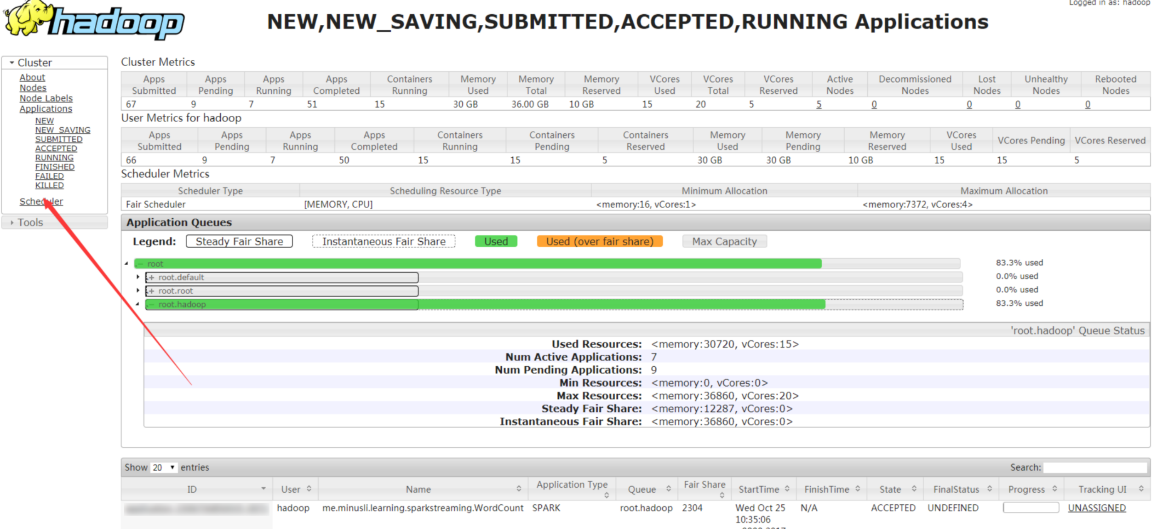Sort by Queue column sort icon
The image size is (1157, 529).
[x=669, y=489]
